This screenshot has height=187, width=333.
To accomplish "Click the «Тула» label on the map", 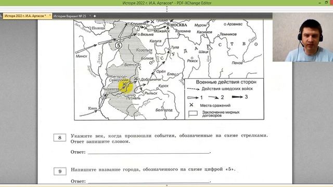I will click(175, 47).
